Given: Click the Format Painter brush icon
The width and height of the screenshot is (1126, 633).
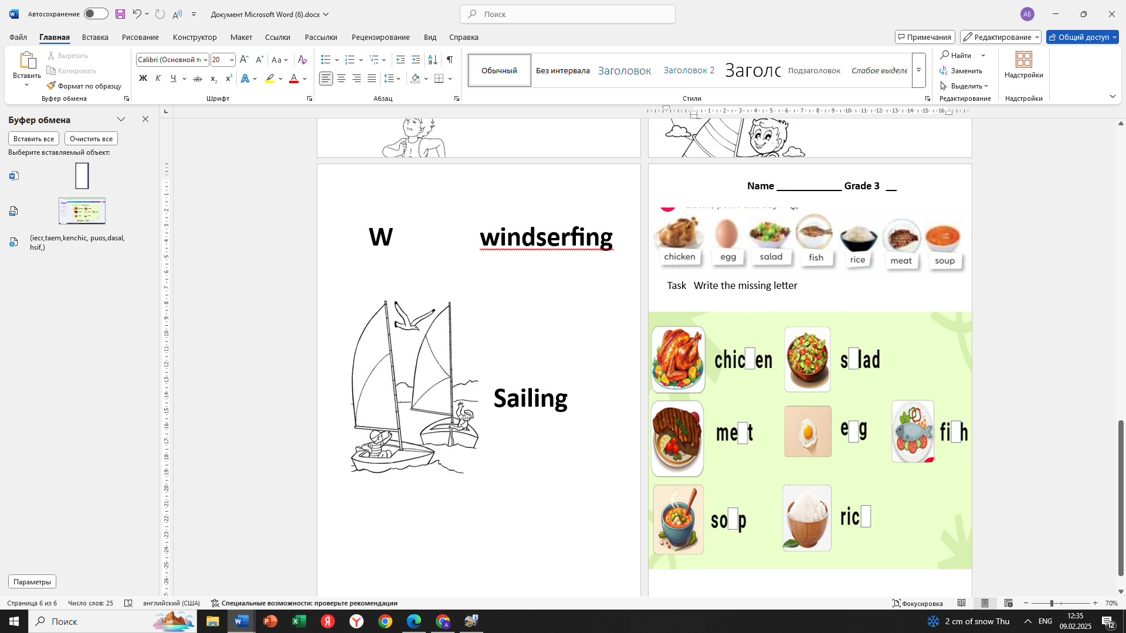Looking at the screenshot, I should coord(52,86).
